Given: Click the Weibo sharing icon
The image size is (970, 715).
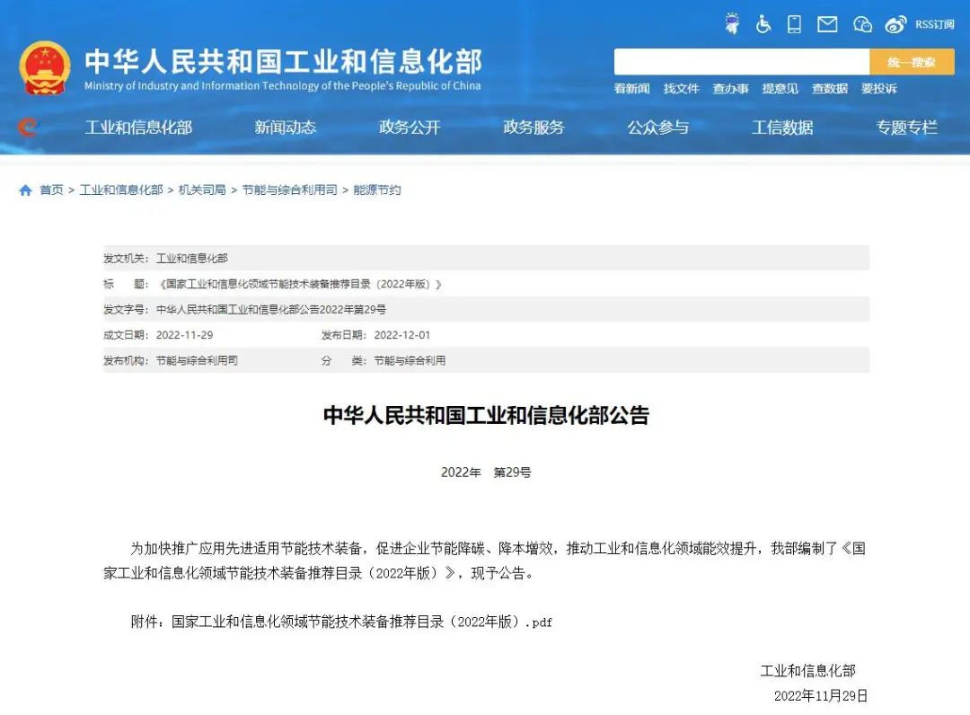Looking at the screenshot, I should click(895, 24).
